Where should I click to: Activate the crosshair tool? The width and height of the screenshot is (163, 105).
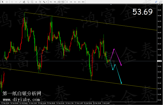click(7, 2)
